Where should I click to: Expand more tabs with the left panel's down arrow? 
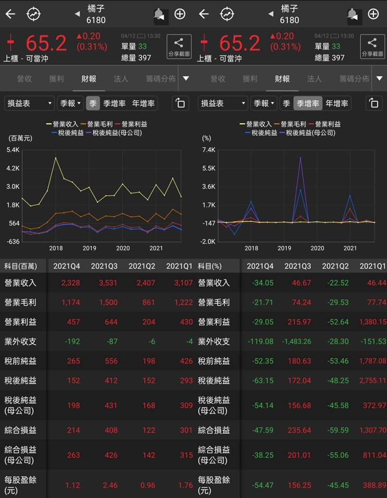[186, 78]
